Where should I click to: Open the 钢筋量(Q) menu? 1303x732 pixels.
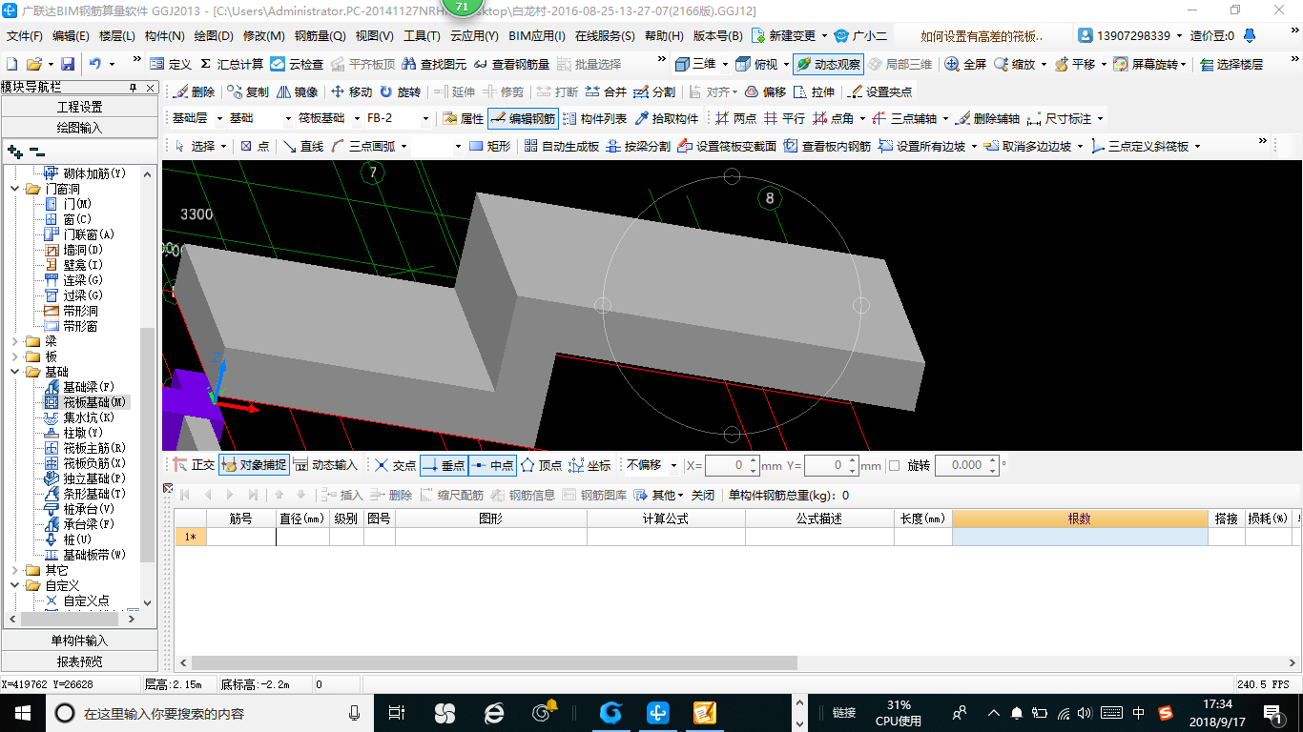321,36
